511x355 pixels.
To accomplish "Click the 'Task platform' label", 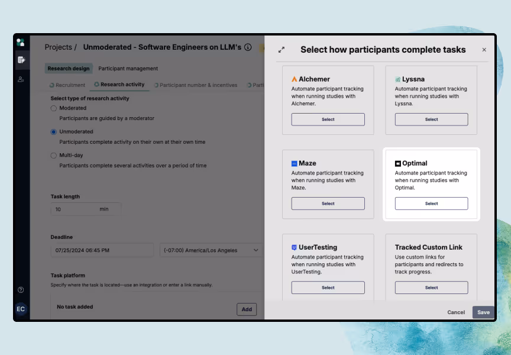I will (x=68, y=276).
